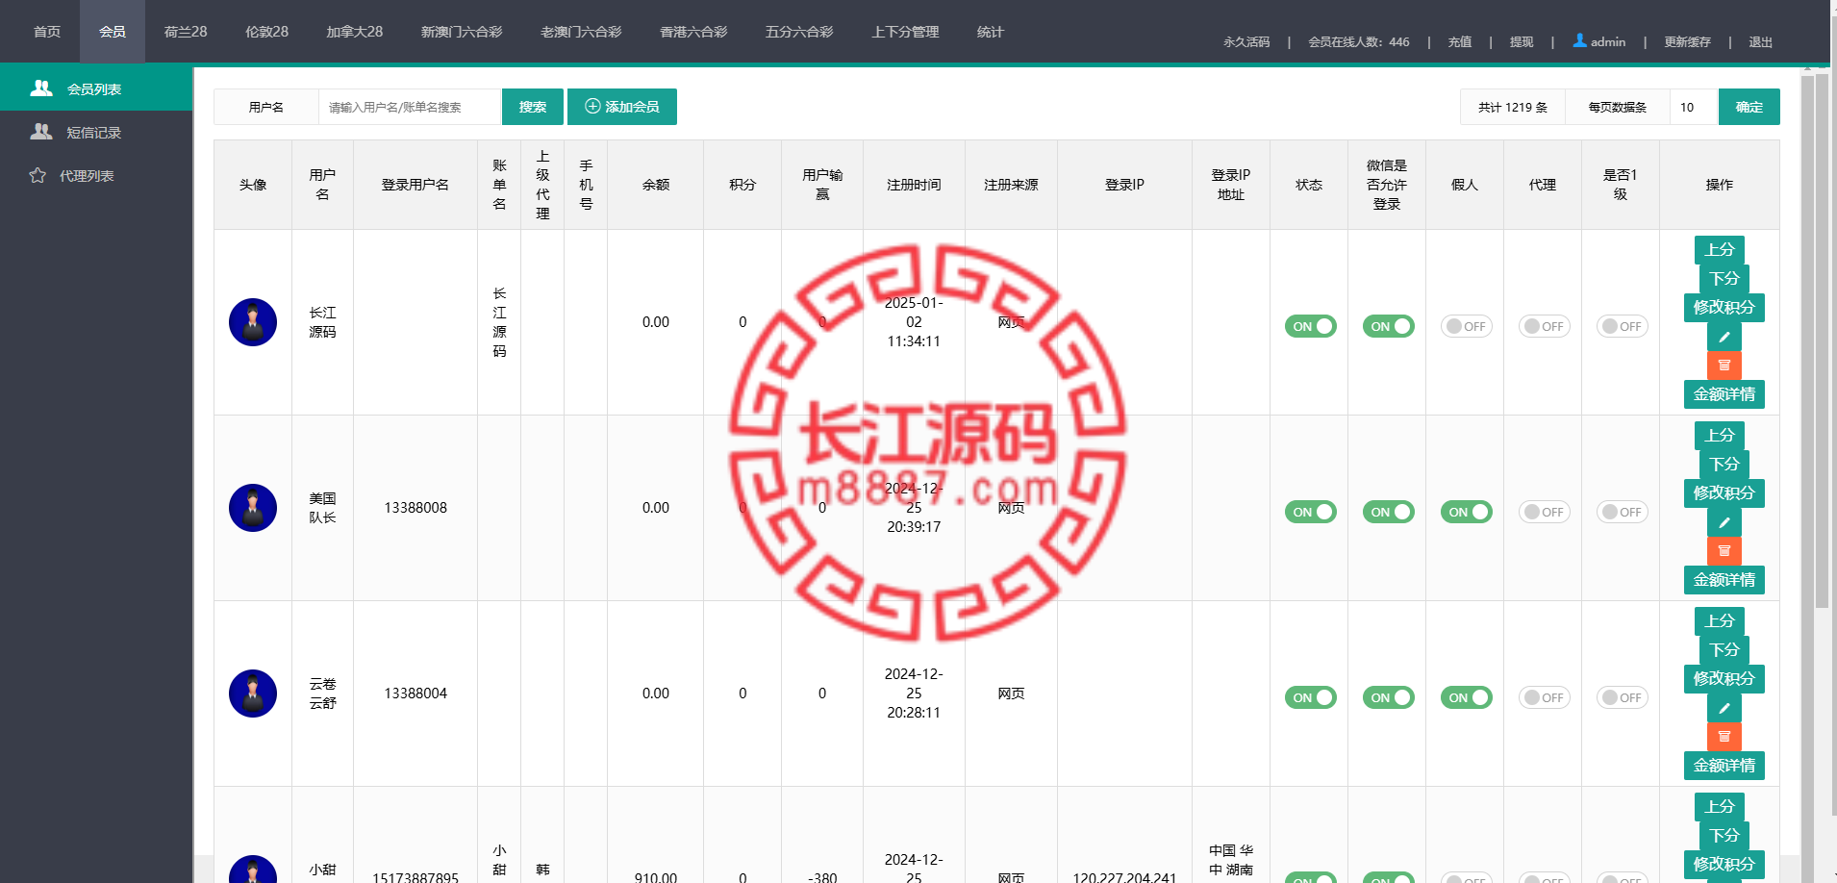Toggle 微信允许登录 switch for 长江源码

(x=1388, y=326)
